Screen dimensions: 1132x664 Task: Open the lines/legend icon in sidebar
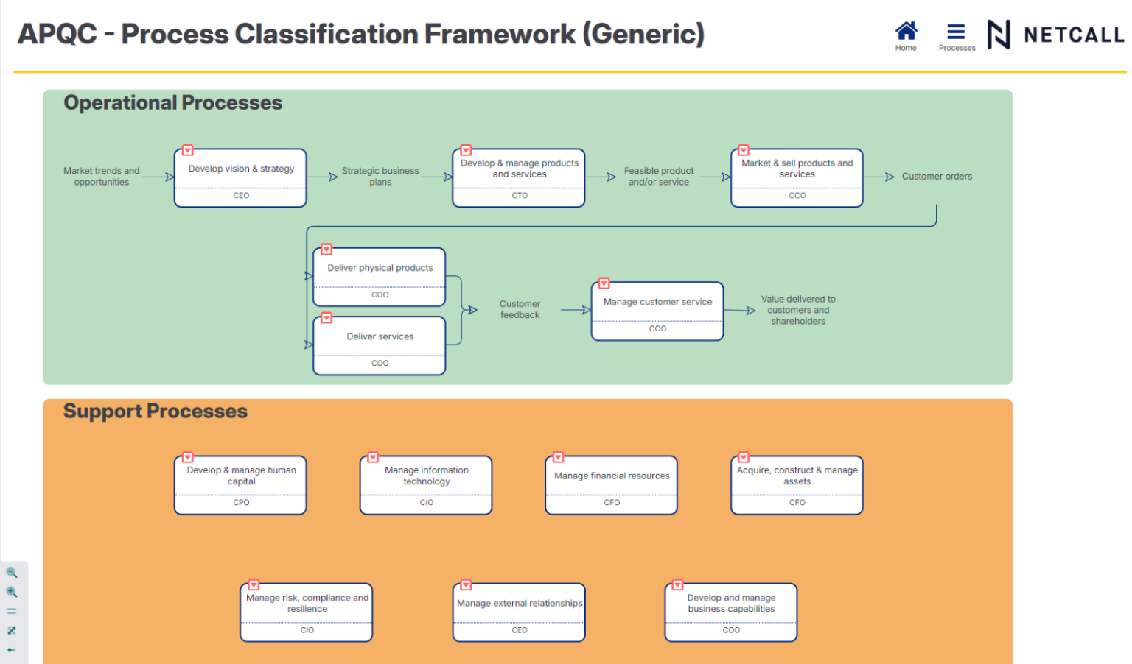coord(12,610)
